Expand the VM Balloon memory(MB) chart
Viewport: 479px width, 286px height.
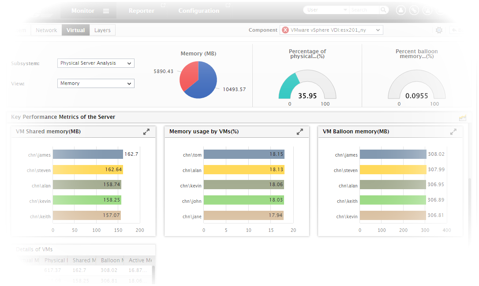tap(453, 131)
